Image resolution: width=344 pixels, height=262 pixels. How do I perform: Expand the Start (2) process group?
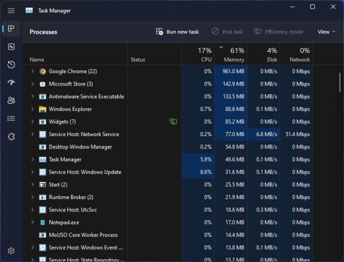pyautogui.click(x=32, y=185)
